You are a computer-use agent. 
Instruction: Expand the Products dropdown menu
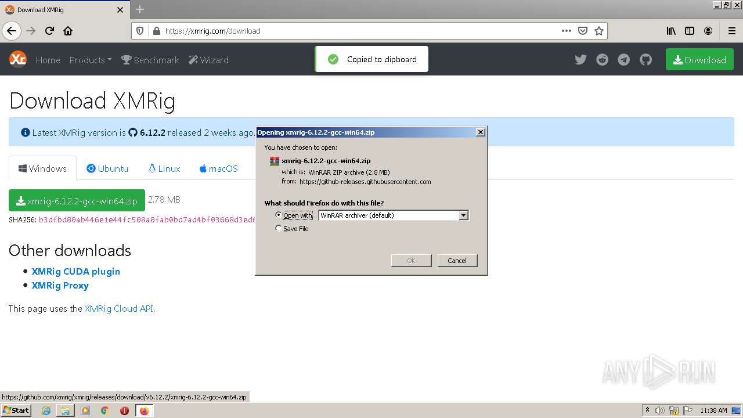pyautogui.click(x=91, y=60)
